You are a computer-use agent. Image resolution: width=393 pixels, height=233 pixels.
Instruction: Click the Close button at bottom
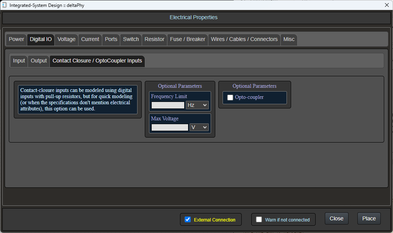[336, 218]
